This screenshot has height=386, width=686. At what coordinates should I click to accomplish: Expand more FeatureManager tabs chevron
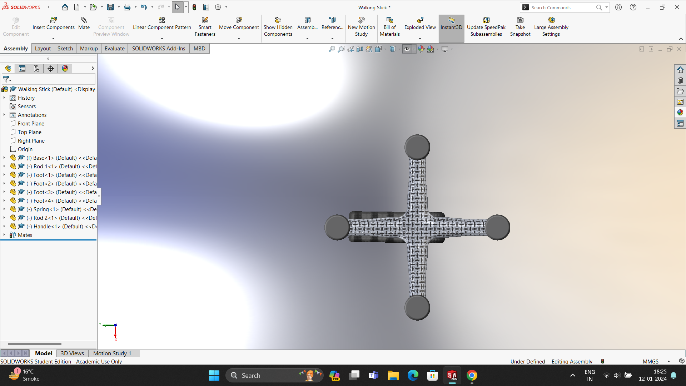(93, 68)
